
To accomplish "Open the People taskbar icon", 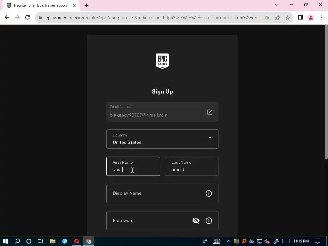I will (x=205, y=241).
